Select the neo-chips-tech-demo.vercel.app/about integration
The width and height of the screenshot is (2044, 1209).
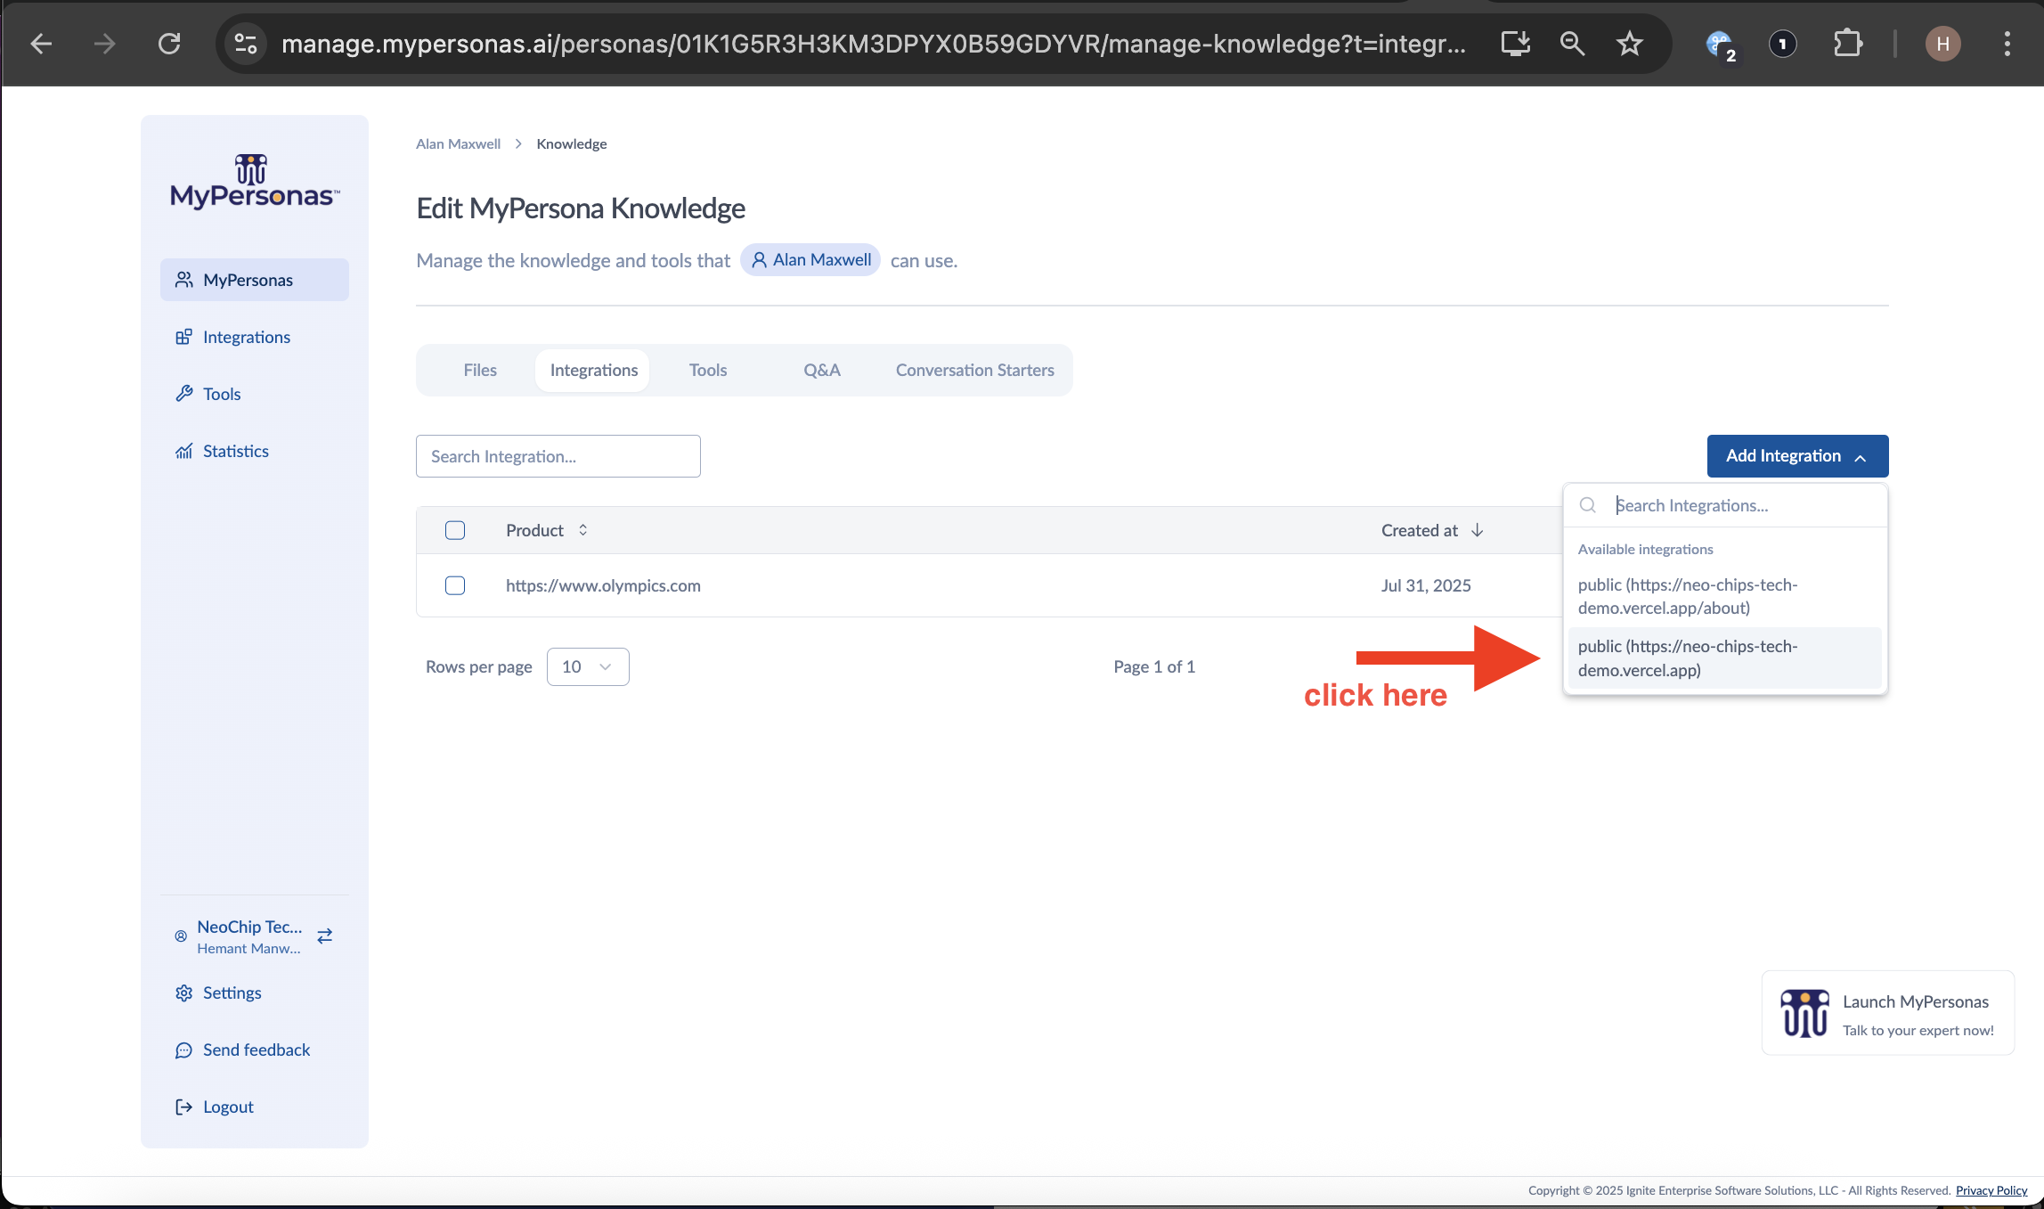point(1725,596)
